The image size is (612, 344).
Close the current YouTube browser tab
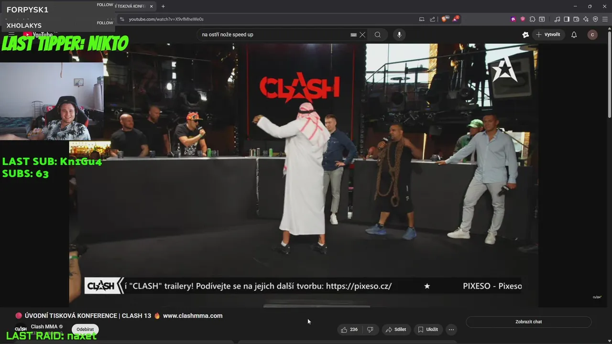152,6
